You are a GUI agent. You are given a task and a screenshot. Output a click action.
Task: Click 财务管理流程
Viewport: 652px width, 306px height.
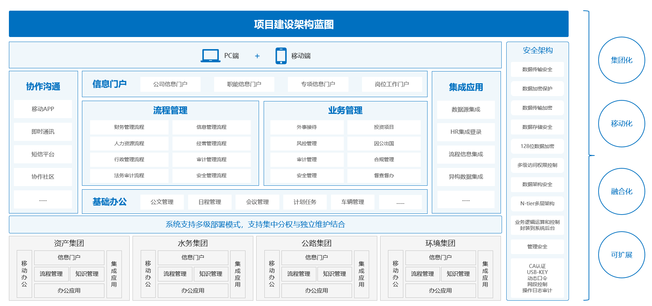click(x=129, y=127)
